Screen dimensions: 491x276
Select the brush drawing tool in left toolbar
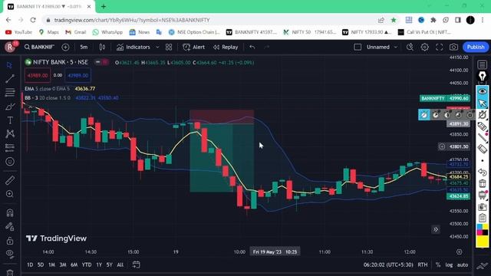click(x=10, y=107)
